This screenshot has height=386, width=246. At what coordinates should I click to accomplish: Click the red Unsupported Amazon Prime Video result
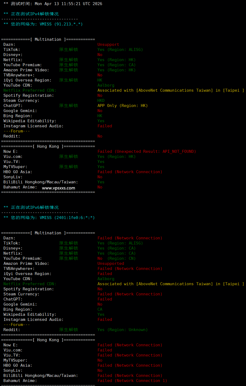[111, 263]
